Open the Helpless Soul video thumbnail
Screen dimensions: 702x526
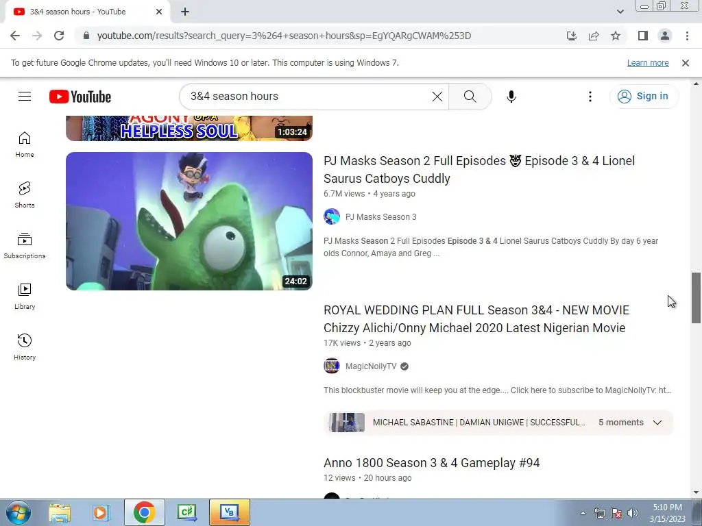tap(189, 128)
